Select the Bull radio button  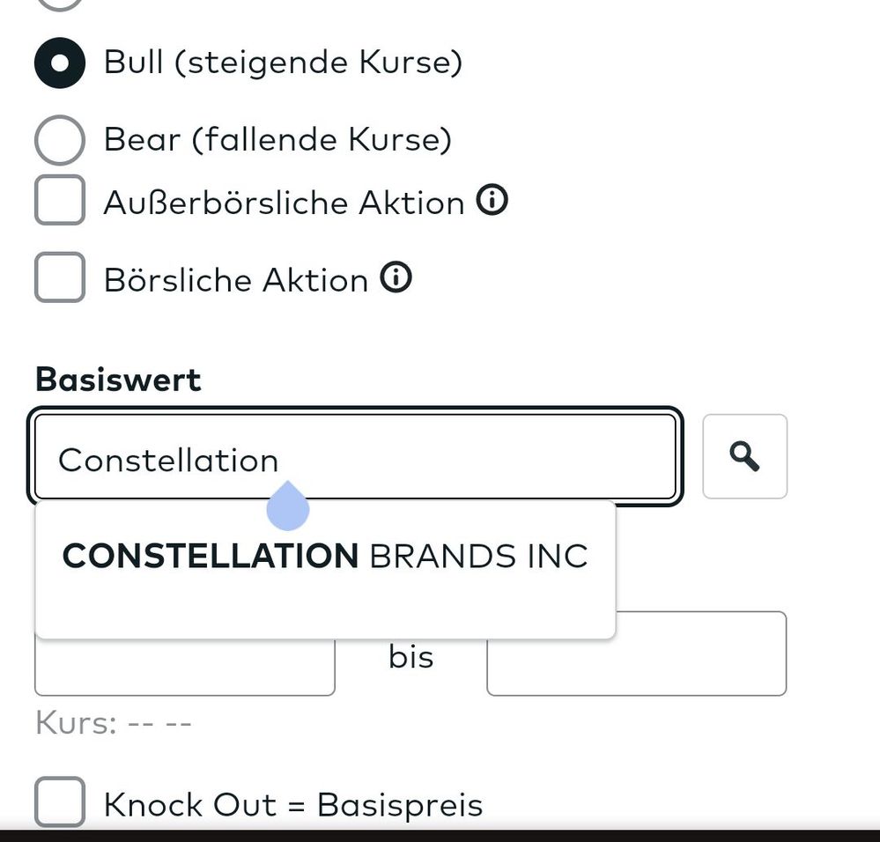point(60,63)
